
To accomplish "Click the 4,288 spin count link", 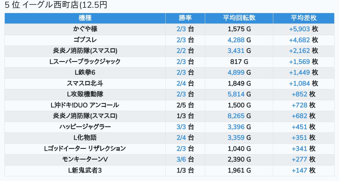I will (x=236, y=40).
